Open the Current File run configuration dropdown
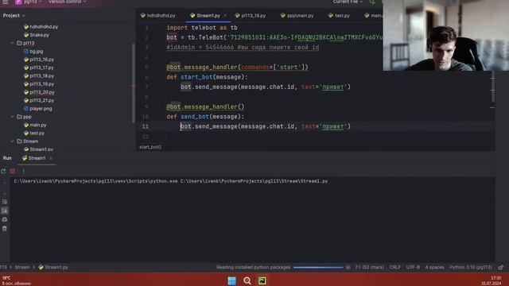 pos(348,2)
